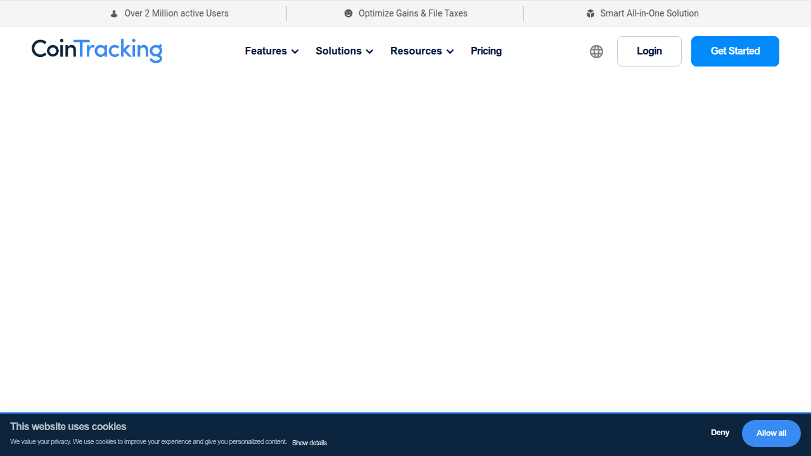
Task: Expand the Resources dropdown chevron
Action: (x=450, y=52)
